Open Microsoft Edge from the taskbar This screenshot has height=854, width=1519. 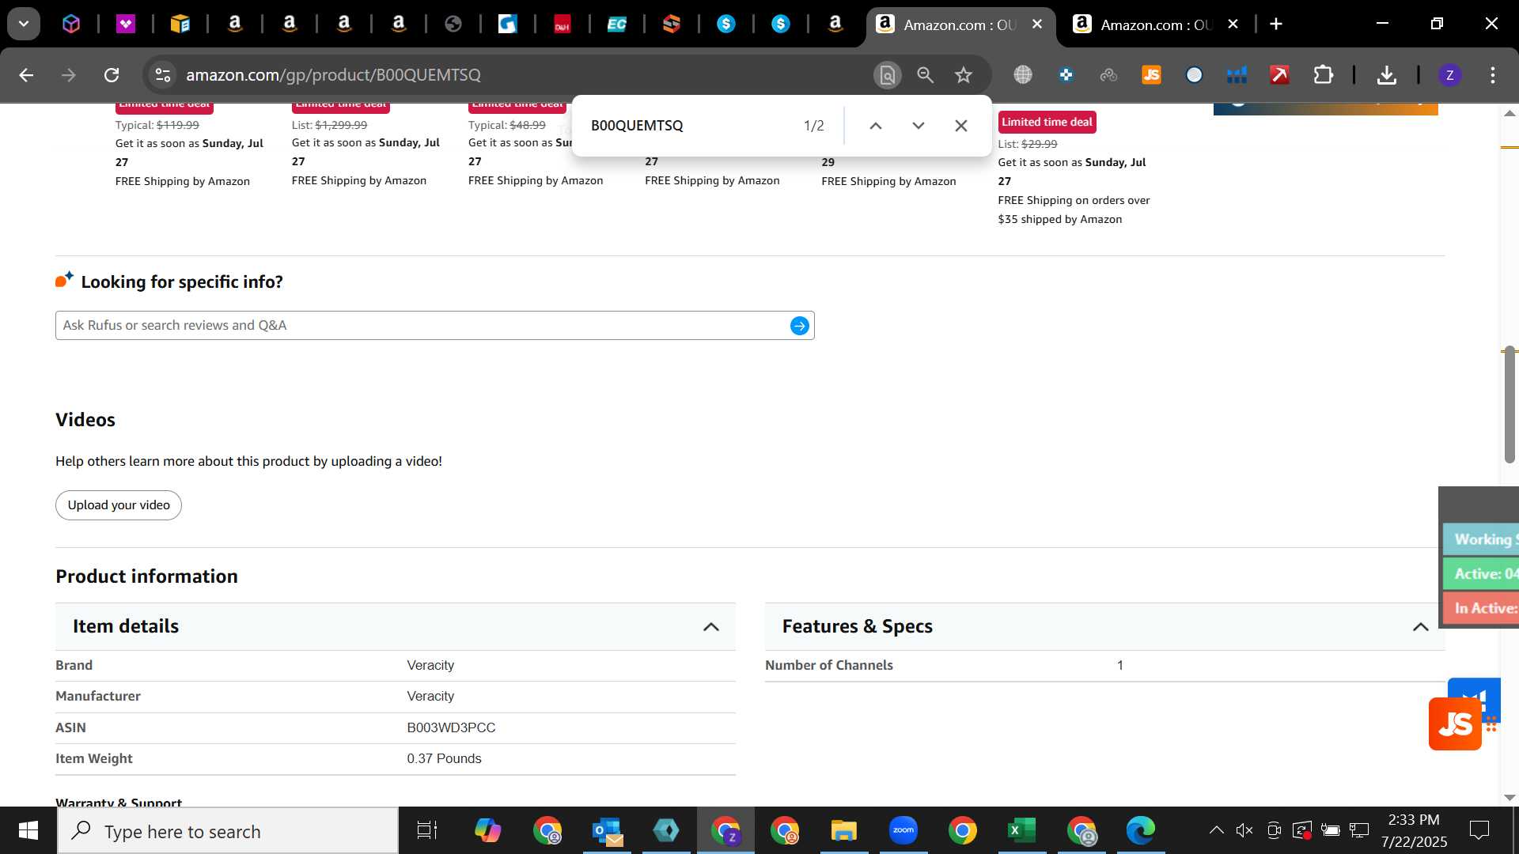click(1140, 830)
